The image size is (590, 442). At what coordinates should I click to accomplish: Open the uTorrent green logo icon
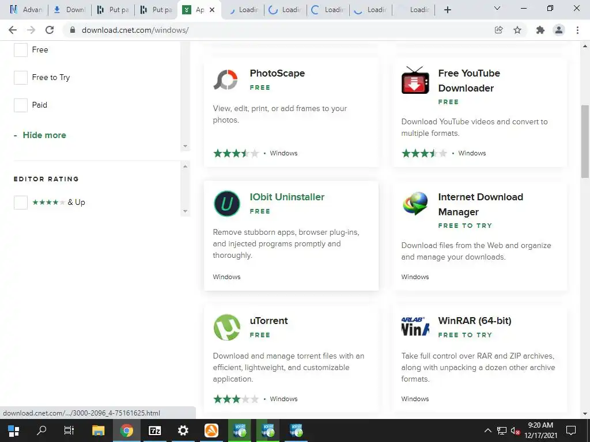[x=227, y=327]
